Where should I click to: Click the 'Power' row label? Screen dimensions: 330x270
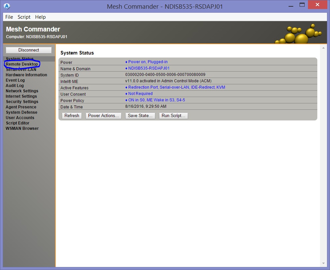66,62
